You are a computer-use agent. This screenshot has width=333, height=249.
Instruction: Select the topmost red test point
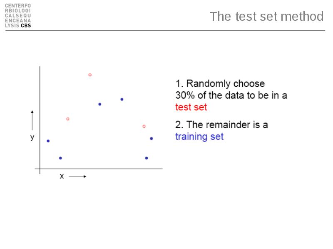(x=90, y=75)
